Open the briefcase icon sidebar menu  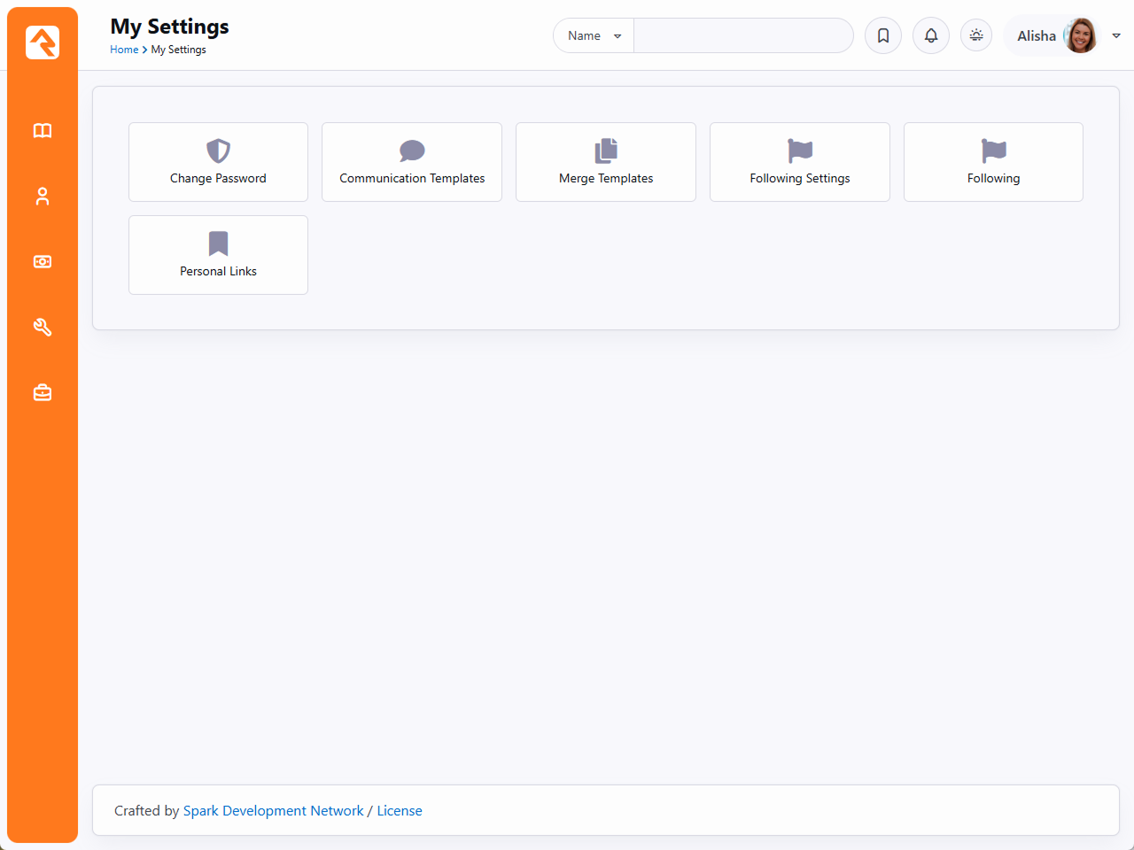43,393
